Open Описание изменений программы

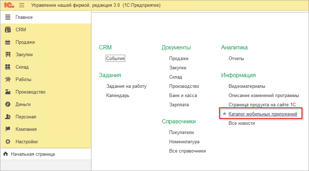(x=264, y=96)
